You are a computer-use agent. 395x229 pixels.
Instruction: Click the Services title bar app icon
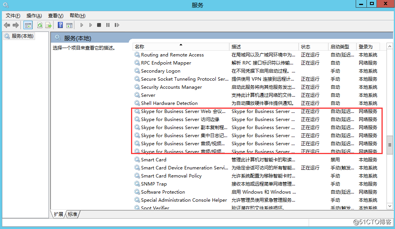tap(6, 5)
